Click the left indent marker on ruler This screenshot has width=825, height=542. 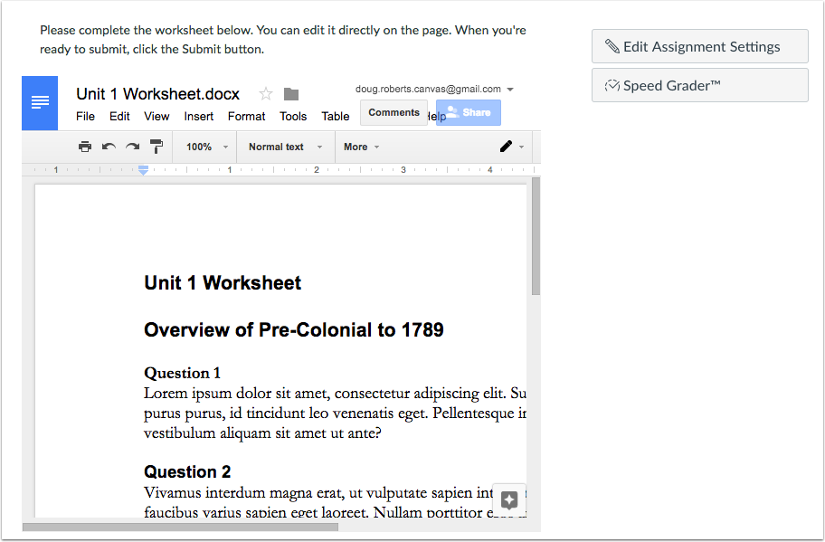coord(143,172)
